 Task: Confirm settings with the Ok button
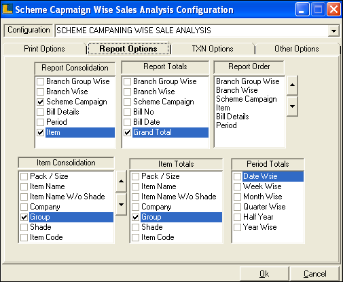tap(264, 274)
